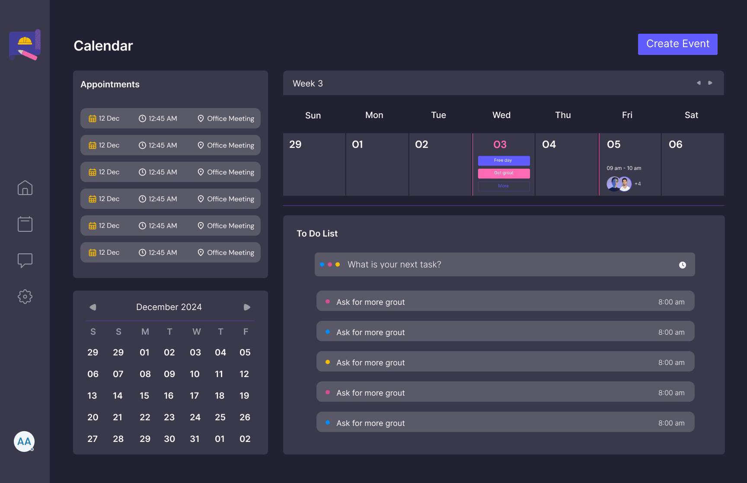Open the chat messages sidebar icon
Image resolution: width=747 pixels, height=483 pixels.
pos(25,260)
